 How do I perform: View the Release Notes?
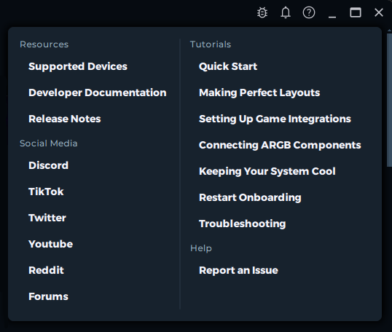(x=65, y=119)
